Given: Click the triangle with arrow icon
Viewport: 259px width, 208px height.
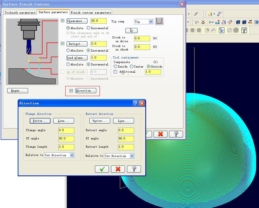Looking at the screenshot, I should pyautogui.click(x=224, y=22).
